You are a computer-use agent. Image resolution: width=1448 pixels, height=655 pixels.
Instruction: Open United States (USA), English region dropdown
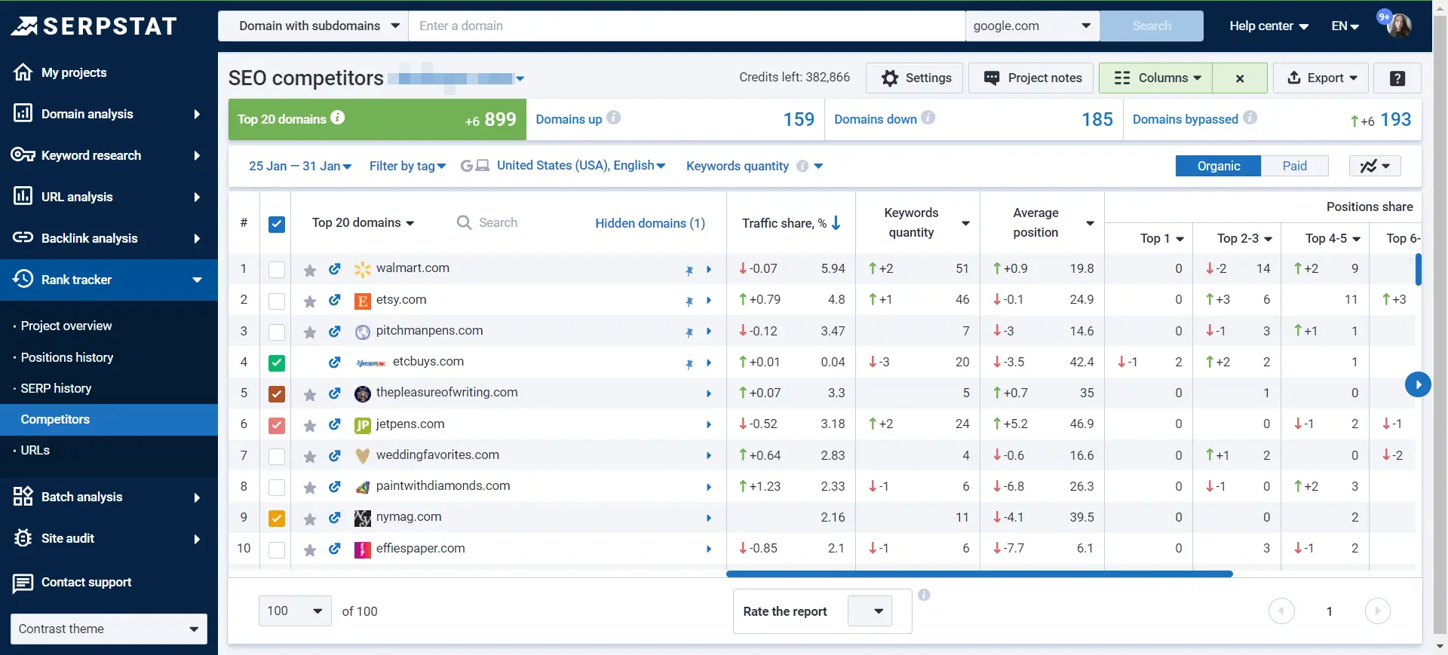581,165
